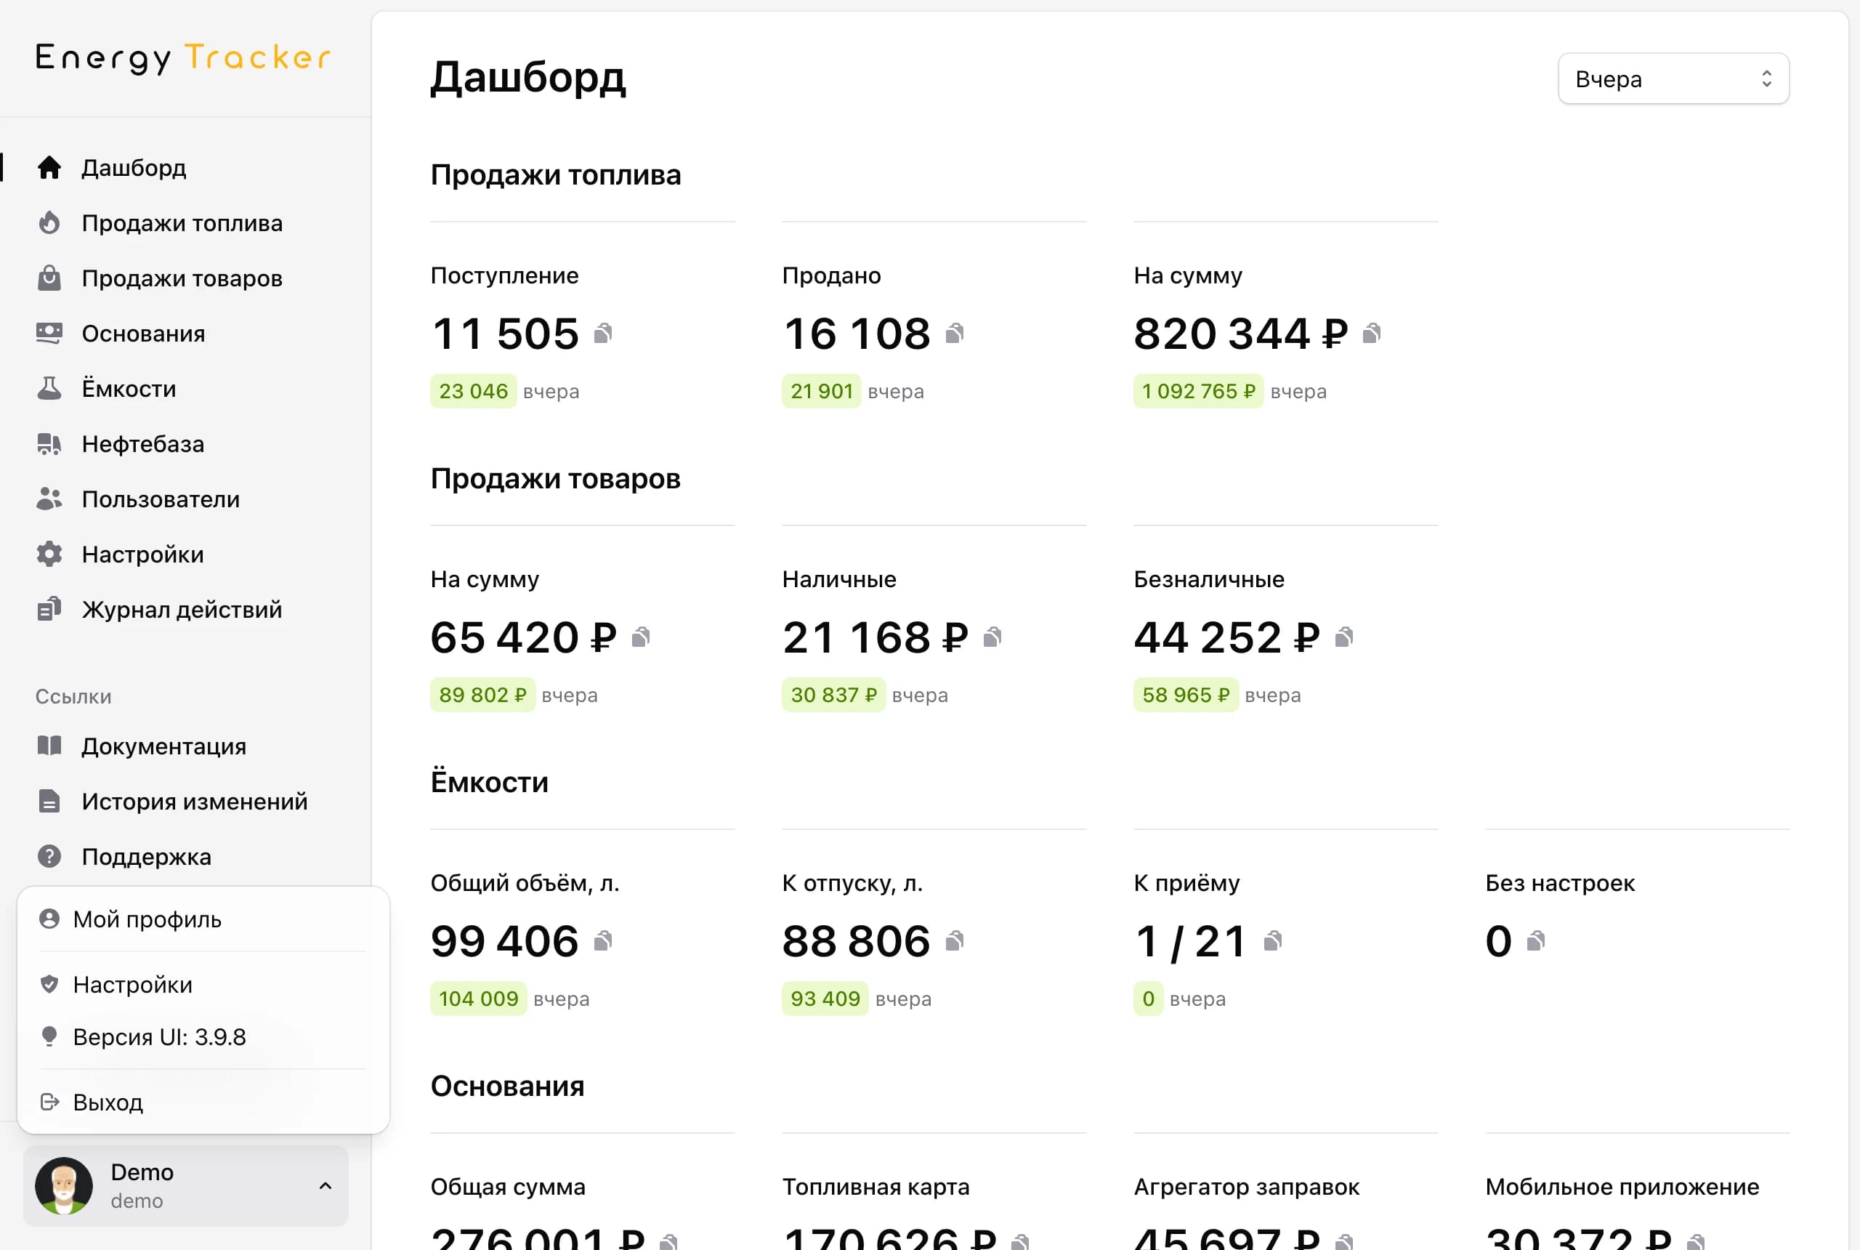
Task: Click the Energy Tracker logo
Action: coord(183,57)
